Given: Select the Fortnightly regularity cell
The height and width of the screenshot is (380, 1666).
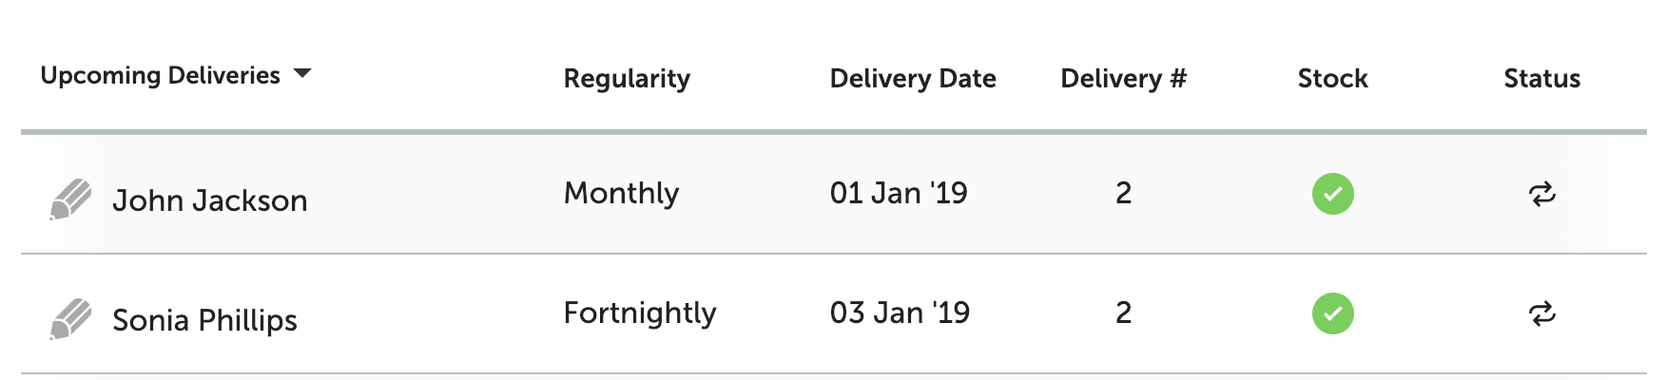Looking at the screenshot, I should [639, 313].
